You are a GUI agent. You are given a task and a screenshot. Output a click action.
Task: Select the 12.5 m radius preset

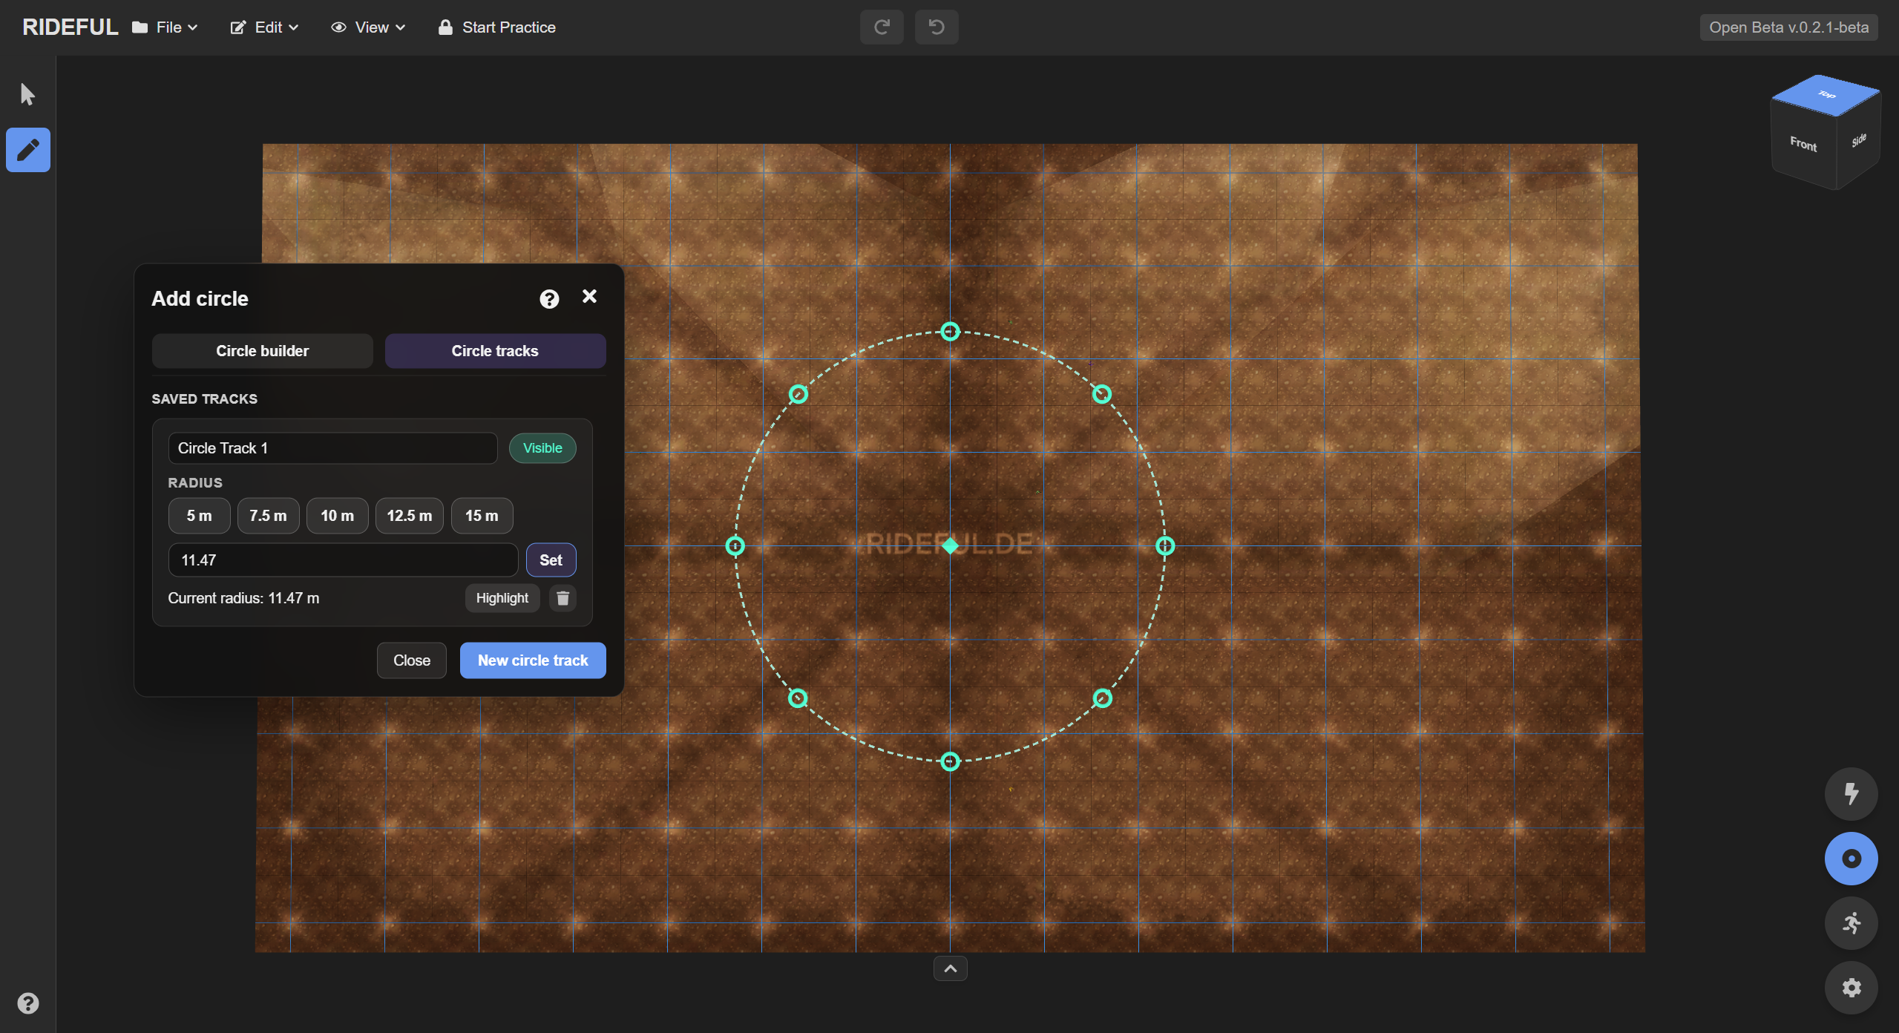[x=409, y=515]
